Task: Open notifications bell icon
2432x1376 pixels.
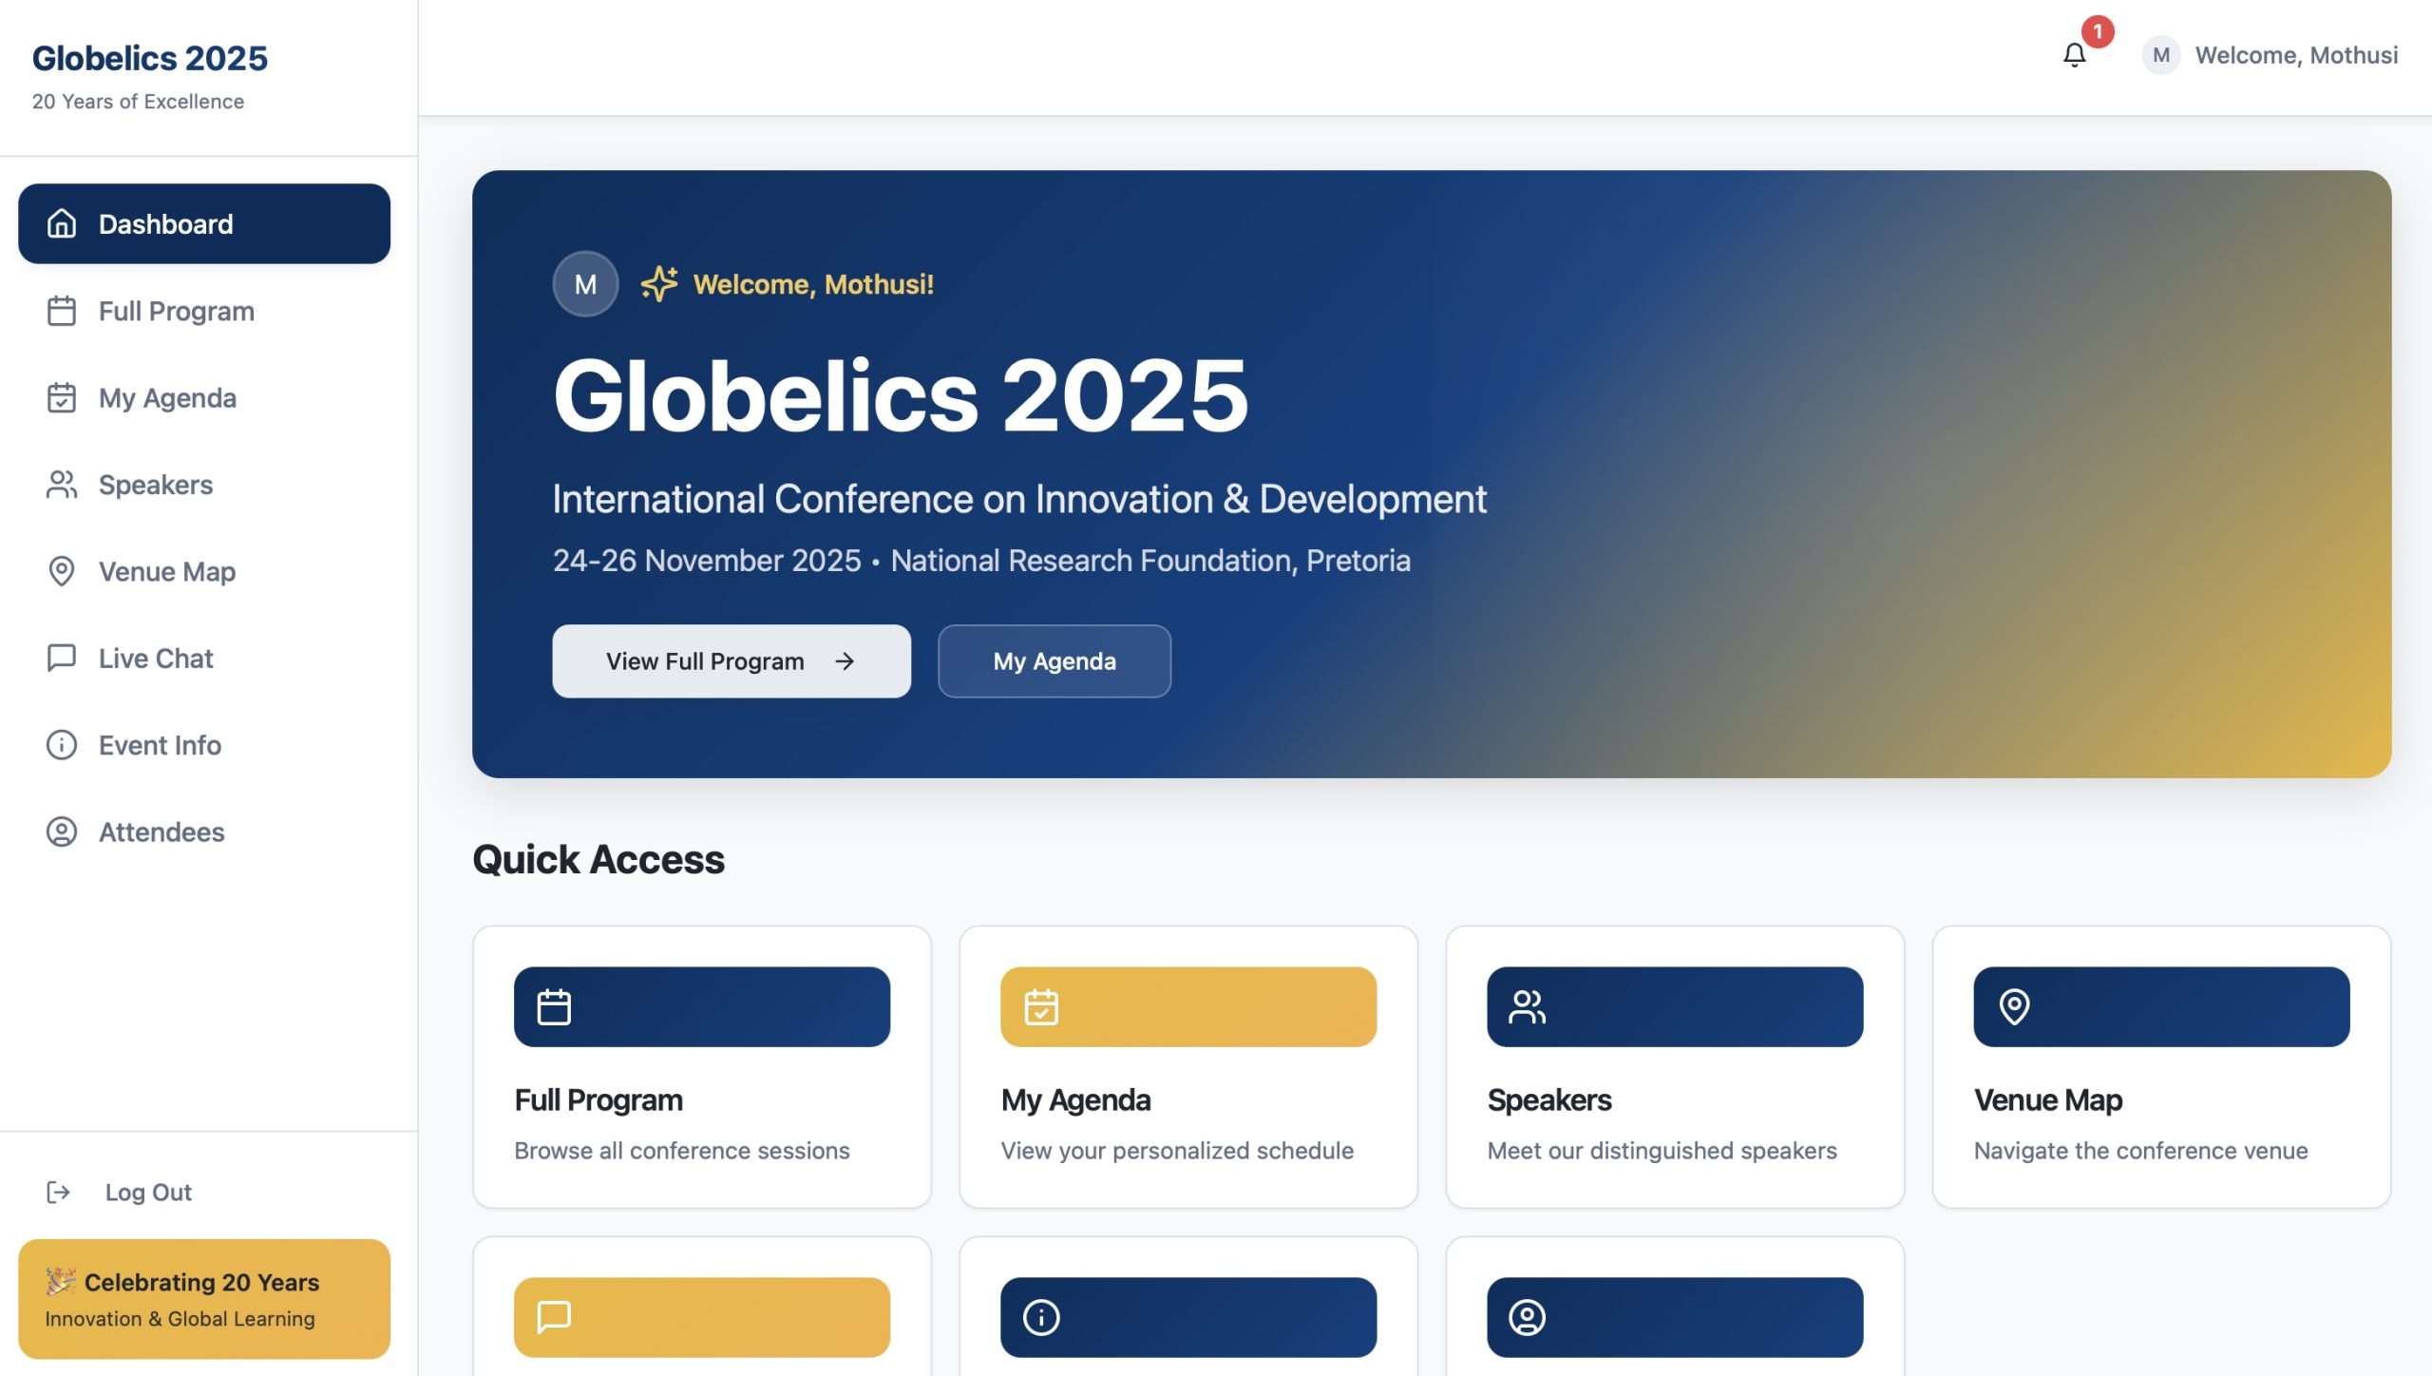Action: 2074,55
